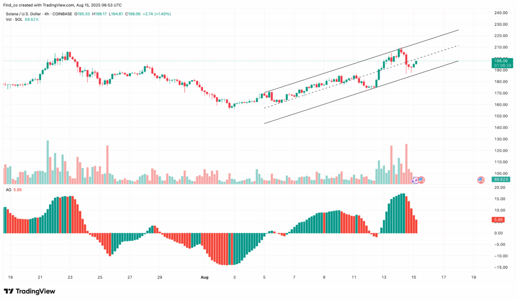The height and width of the screenshot is (301, 518).
Task: Click the purple lightning event icon
Action: [415, 181]
